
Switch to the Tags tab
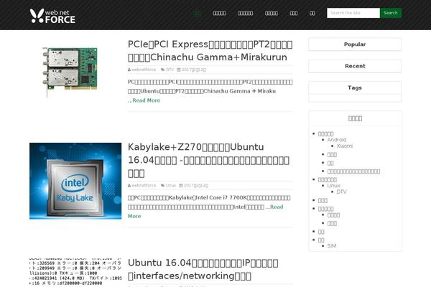click(x=355, y=88)
